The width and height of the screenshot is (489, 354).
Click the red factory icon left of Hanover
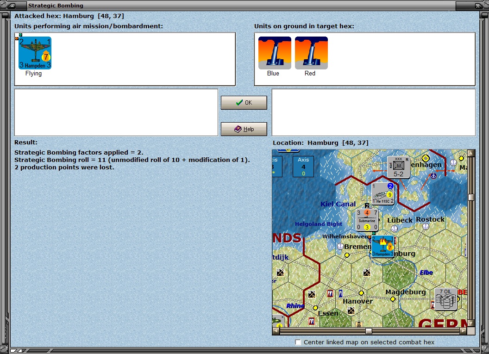pos(330,293)
